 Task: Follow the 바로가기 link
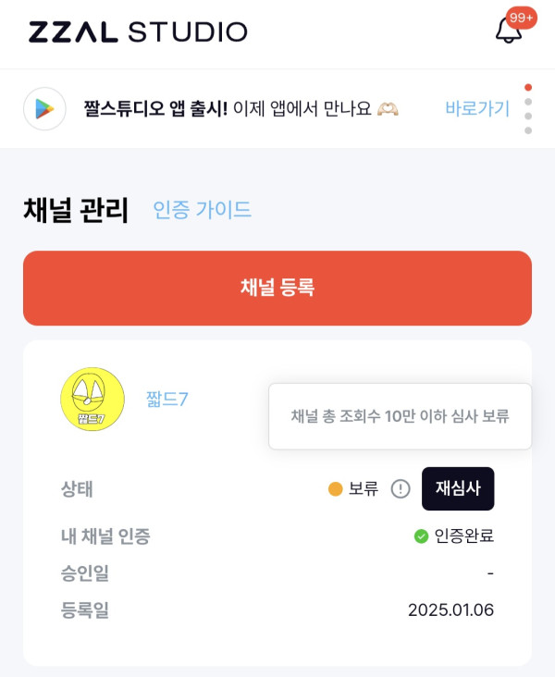[x=477, y=109]
